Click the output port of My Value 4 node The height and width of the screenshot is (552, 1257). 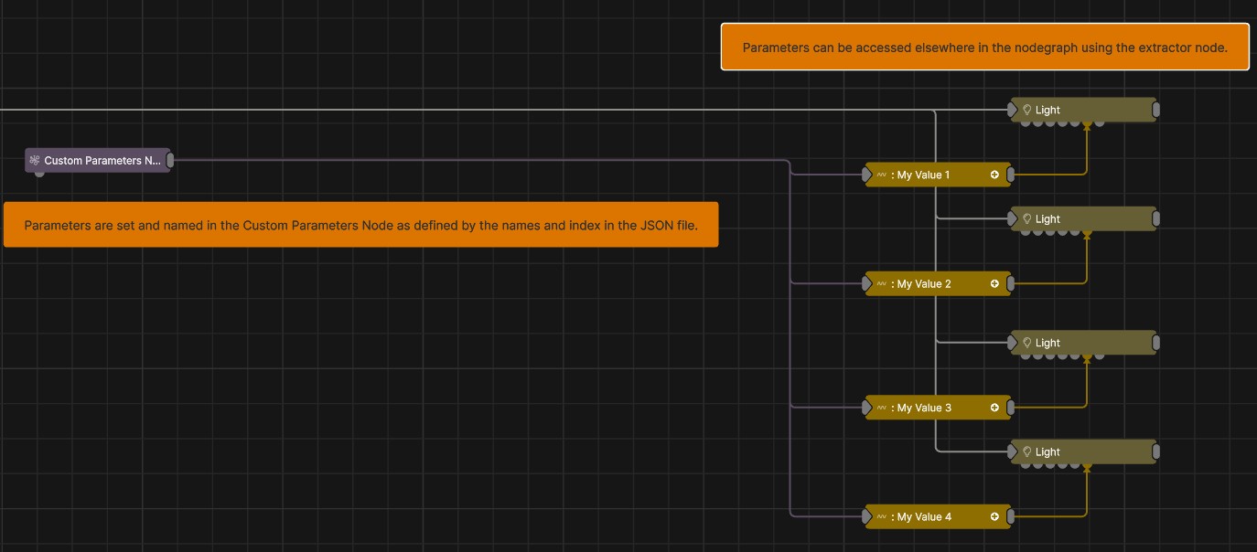1010,517
